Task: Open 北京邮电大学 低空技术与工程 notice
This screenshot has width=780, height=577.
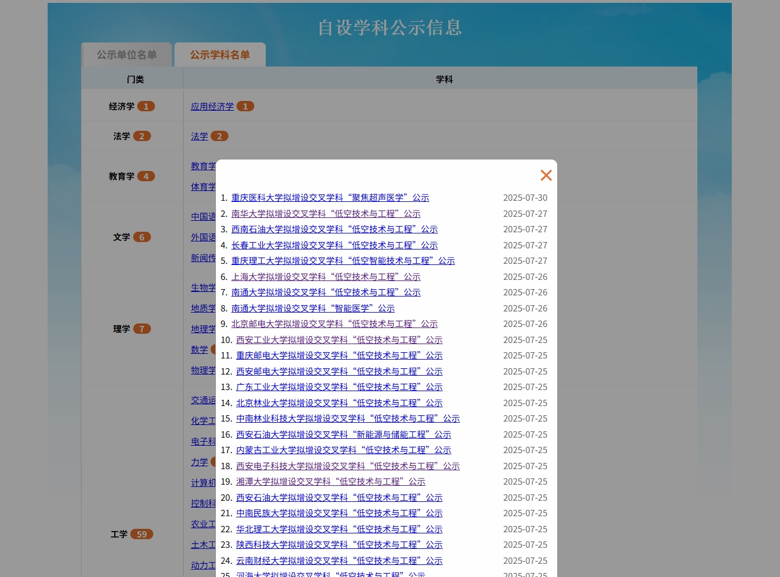Action: click(x=334, y=324)
